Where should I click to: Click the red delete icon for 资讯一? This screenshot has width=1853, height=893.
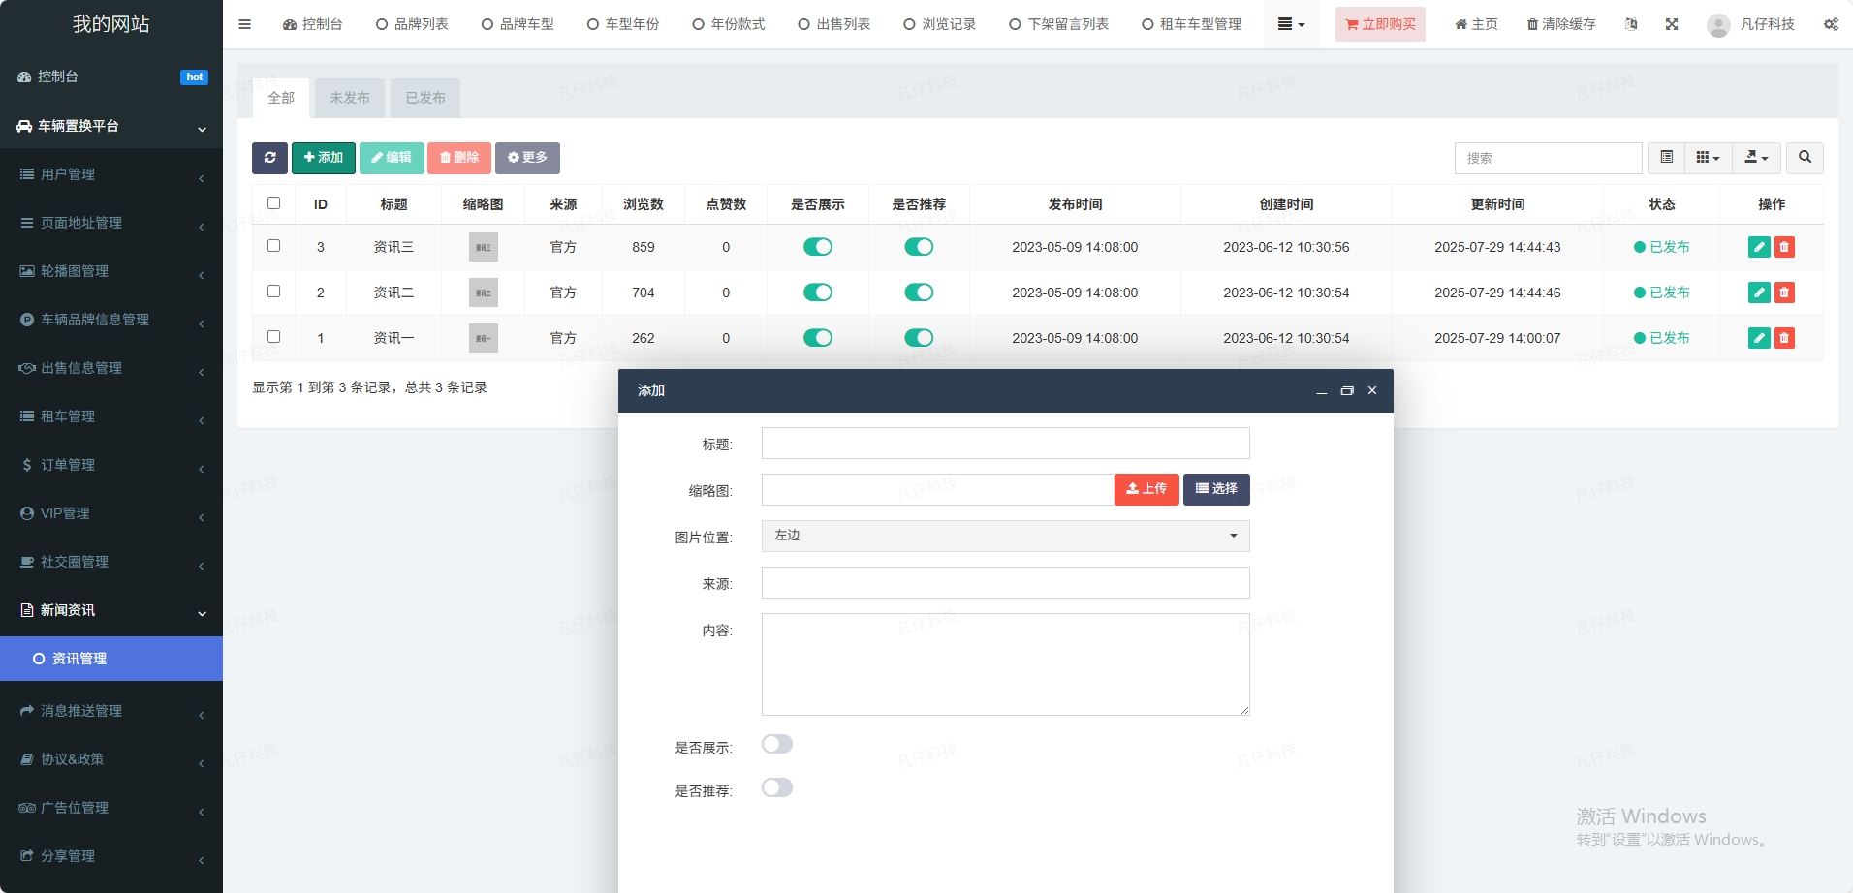coord(1784,338)
